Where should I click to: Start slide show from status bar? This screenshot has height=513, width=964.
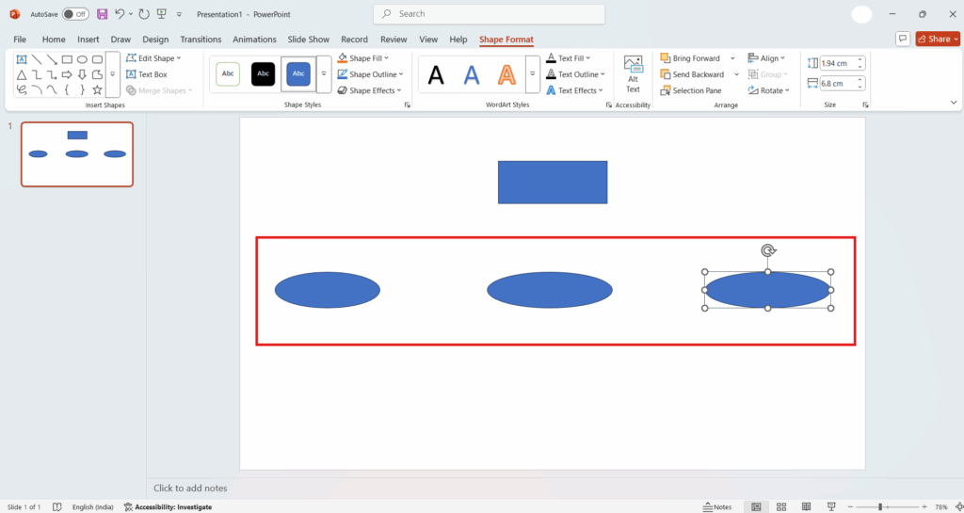coord(829,506)
